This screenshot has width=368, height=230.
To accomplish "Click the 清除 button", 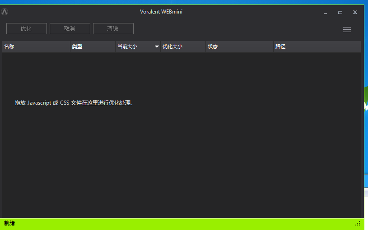I will (x=113, y=28).
